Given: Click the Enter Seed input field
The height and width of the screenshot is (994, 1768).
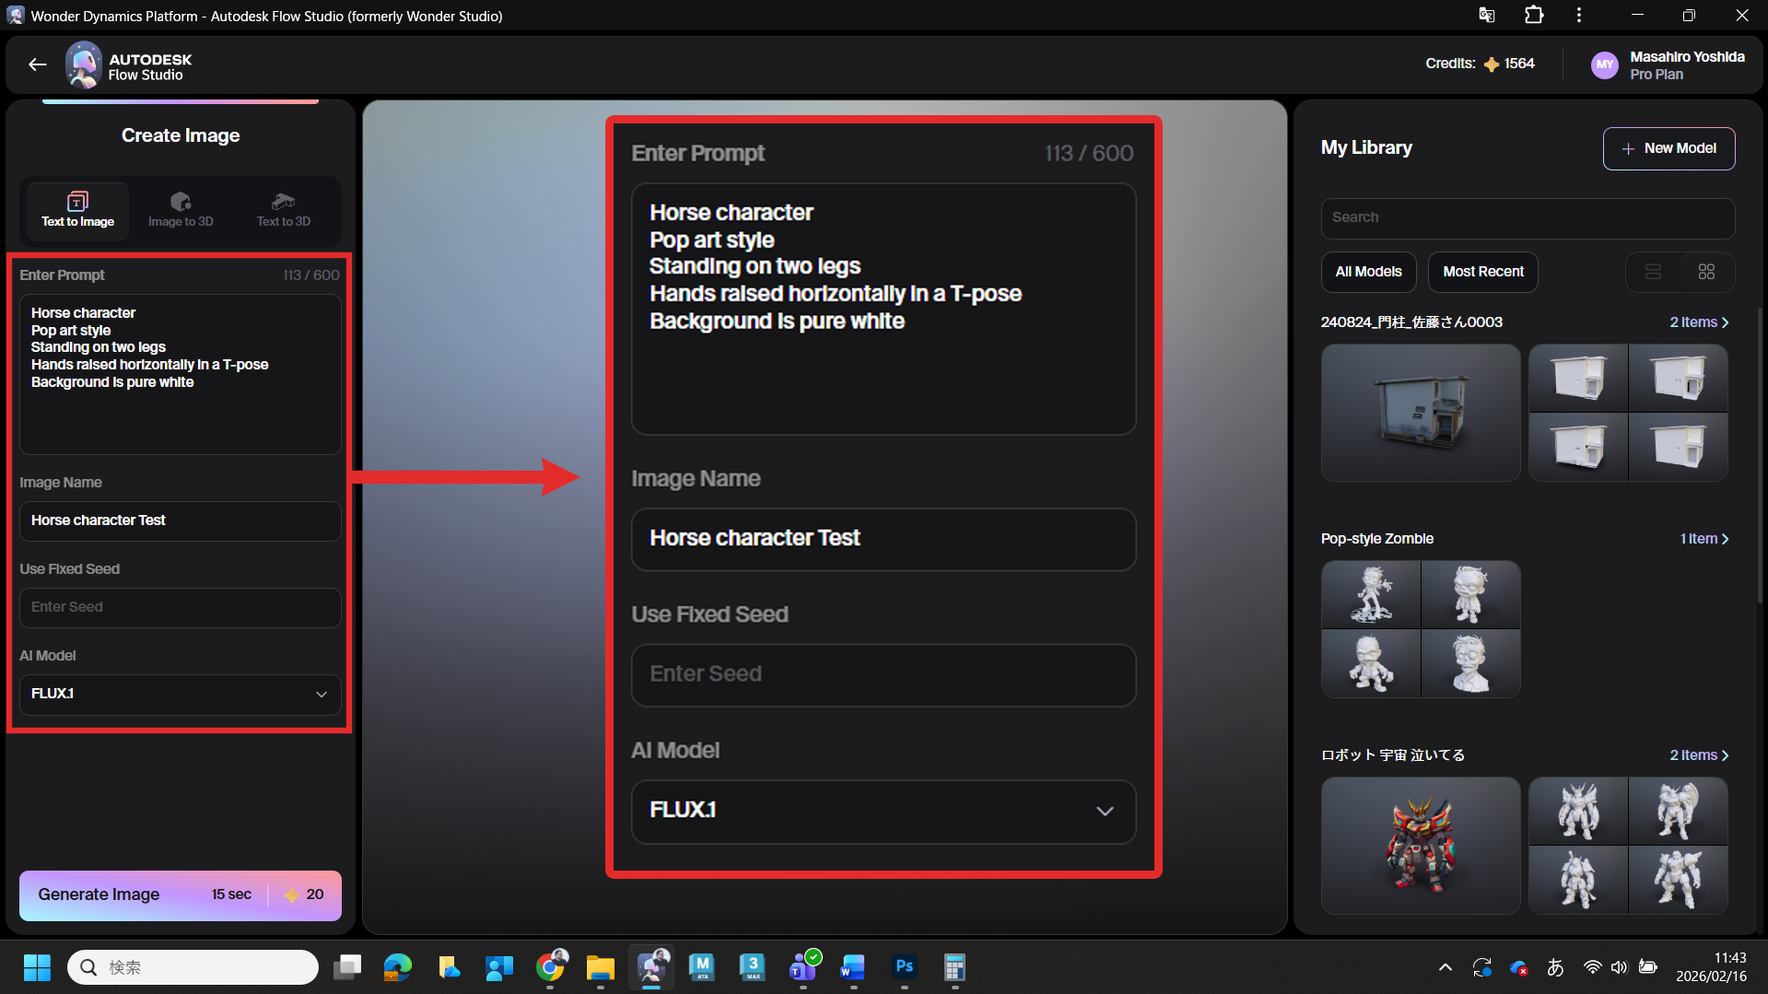Looking at the screenshot, I should (x=181, y=607).
